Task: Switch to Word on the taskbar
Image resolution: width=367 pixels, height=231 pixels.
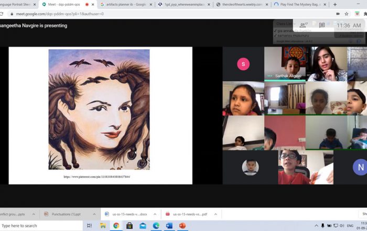Action: tap(169, 226)
